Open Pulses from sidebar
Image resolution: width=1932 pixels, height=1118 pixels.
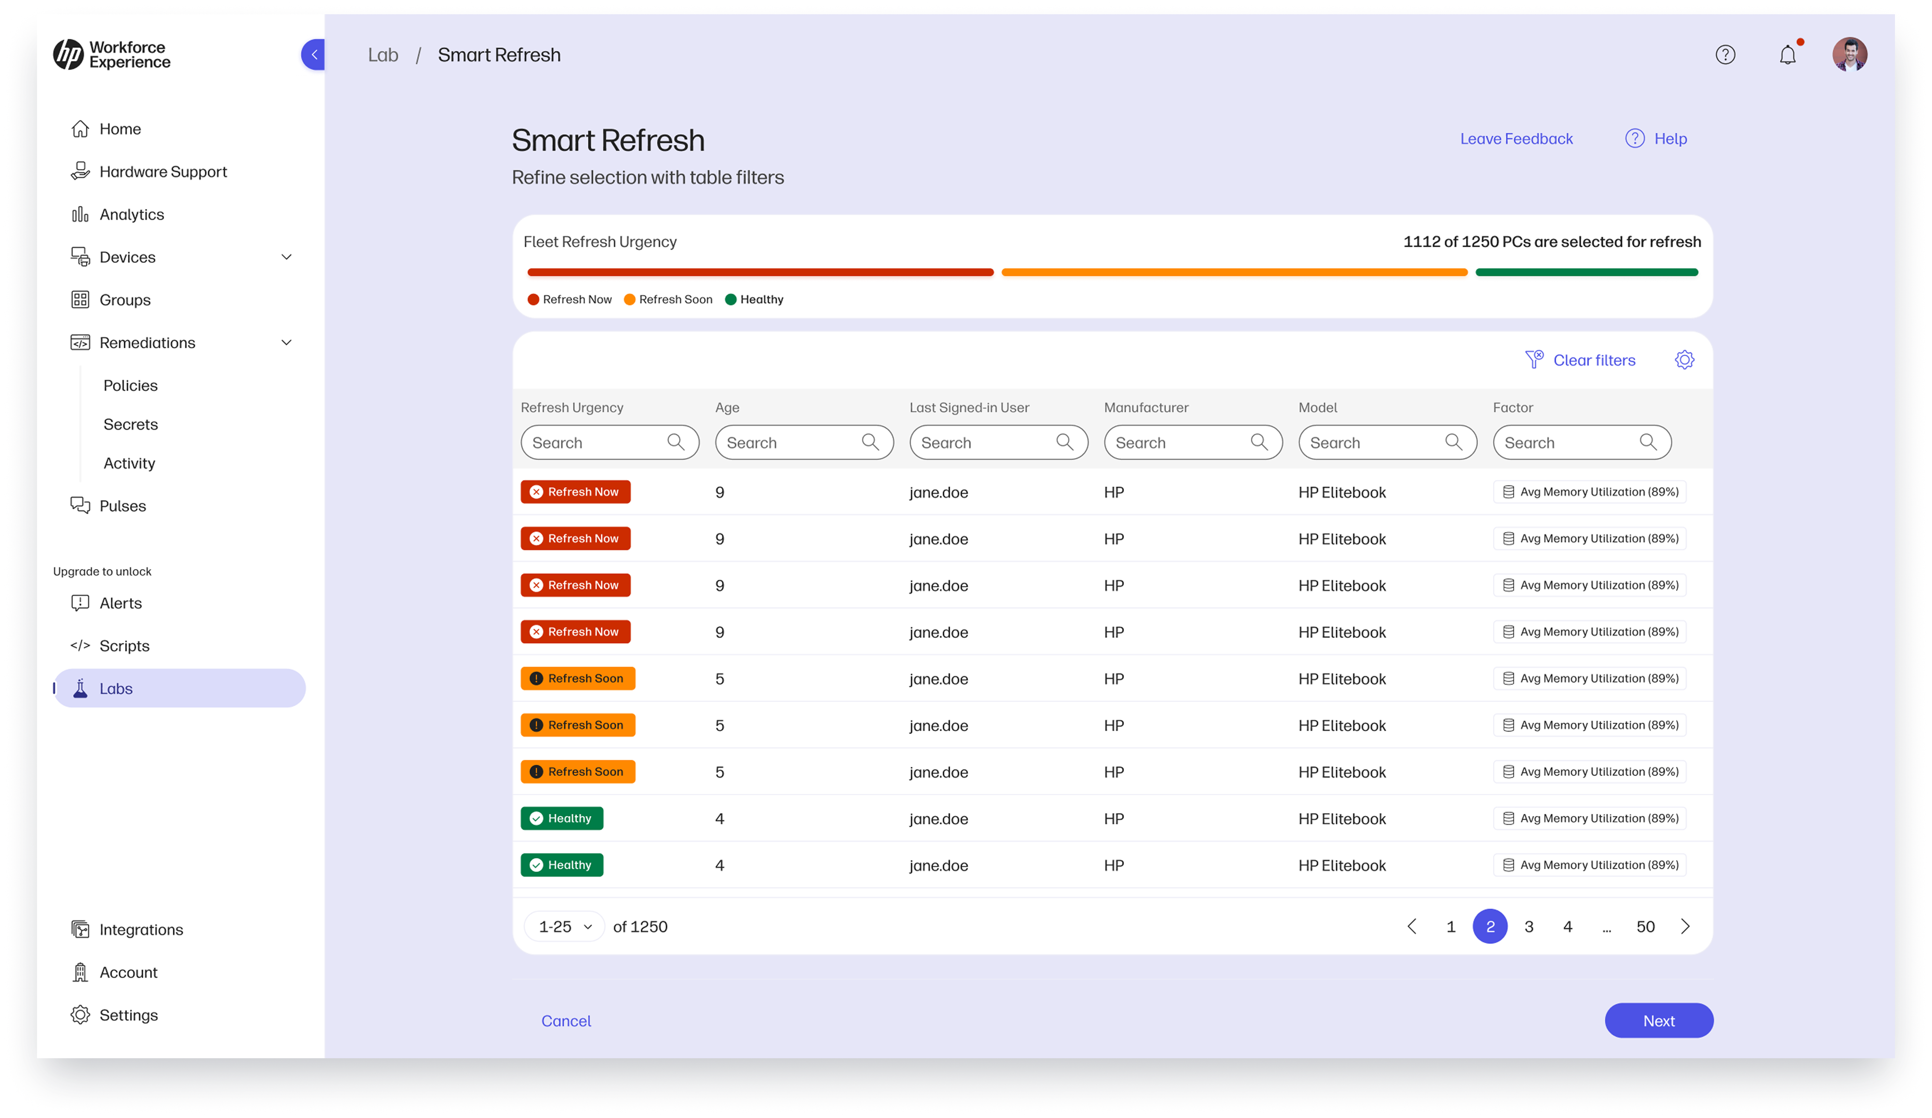(x=123, y=506)
